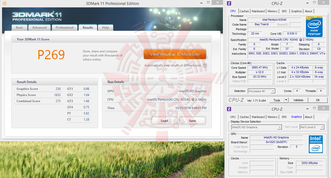Click the CPU-Z purple icon in upper window
This screenshot has width=331, height=178.
point(229,3)
